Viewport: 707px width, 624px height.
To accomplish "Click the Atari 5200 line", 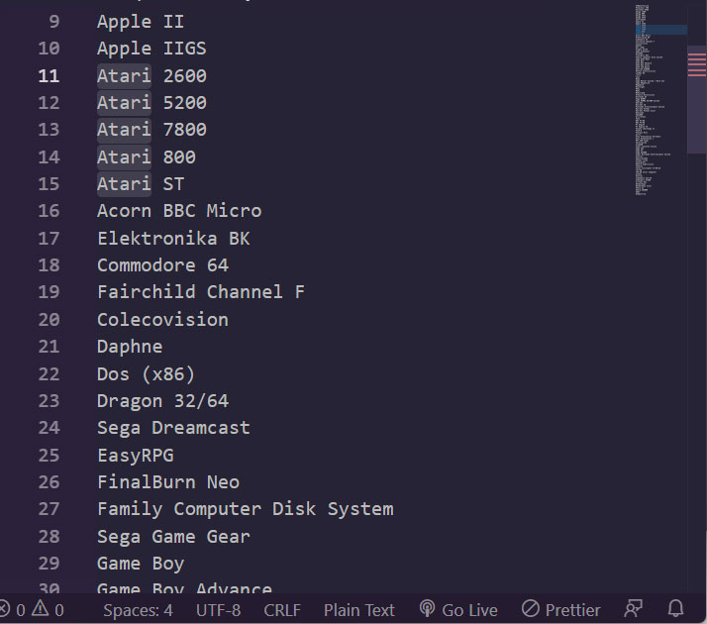I will pos(151,103).
